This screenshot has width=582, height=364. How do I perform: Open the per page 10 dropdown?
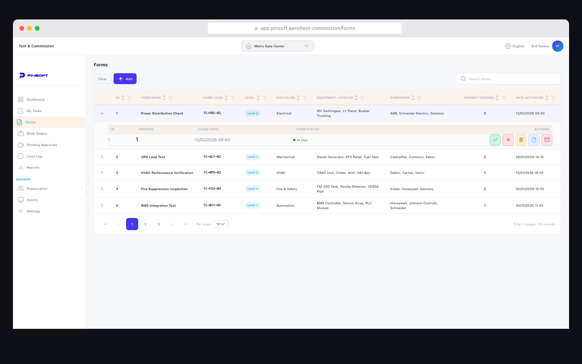(x=221, y=224)
